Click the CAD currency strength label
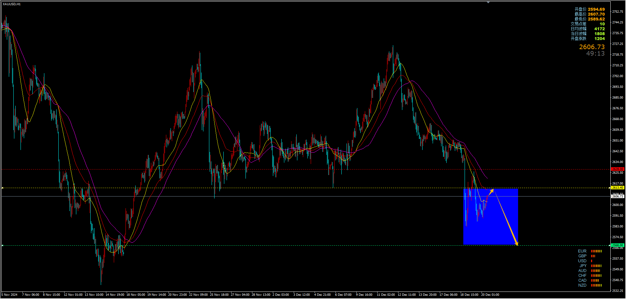626x299 pixels. [x=582, y=280]
